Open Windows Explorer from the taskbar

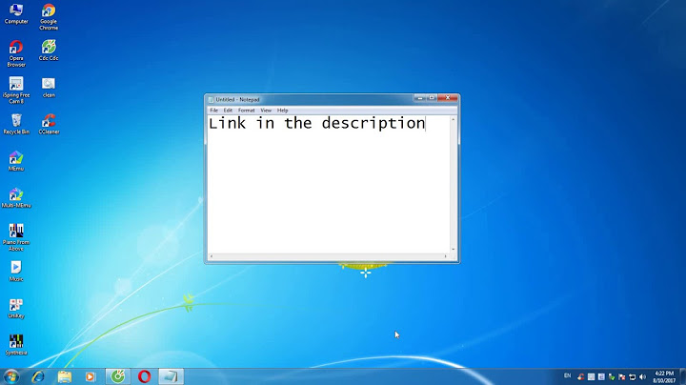coord(65,376)
